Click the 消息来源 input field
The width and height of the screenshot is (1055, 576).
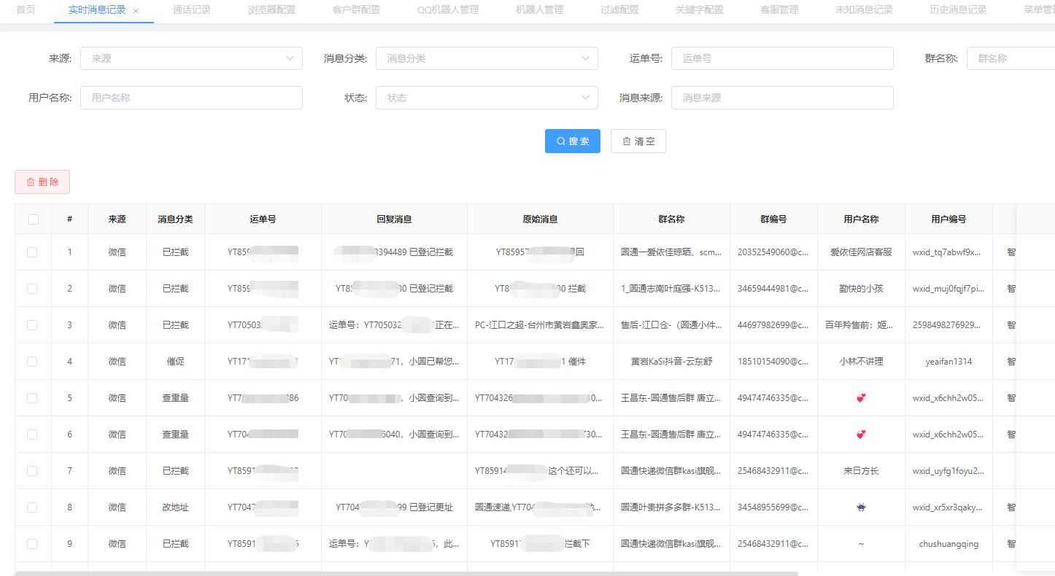[782, 97]
